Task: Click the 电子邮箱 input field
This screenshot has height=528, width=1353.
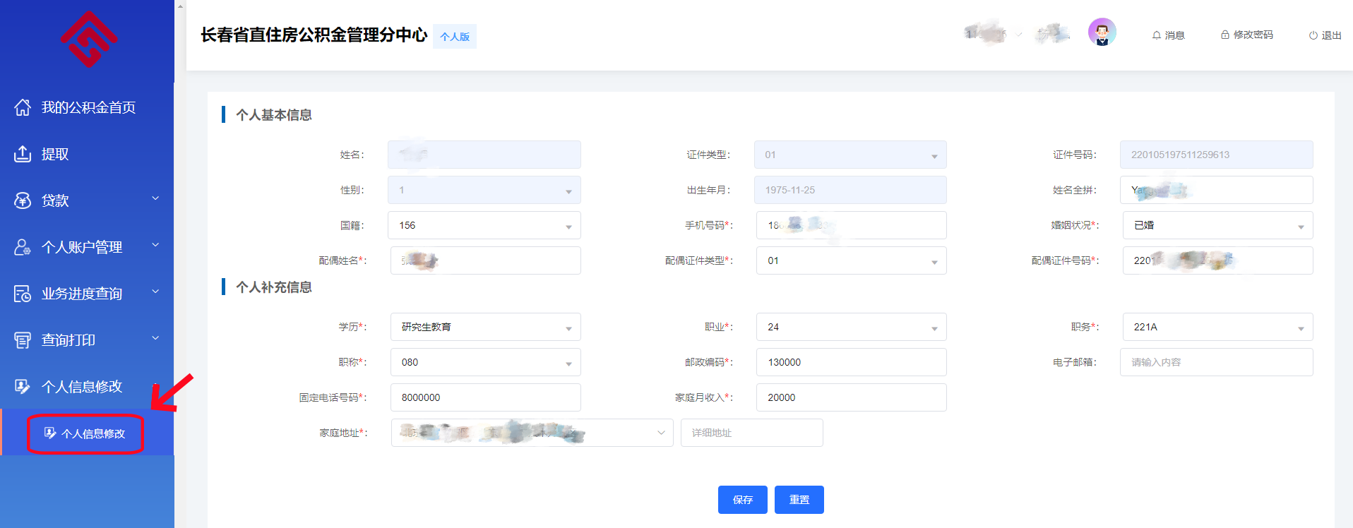Action: (1217, 362)
